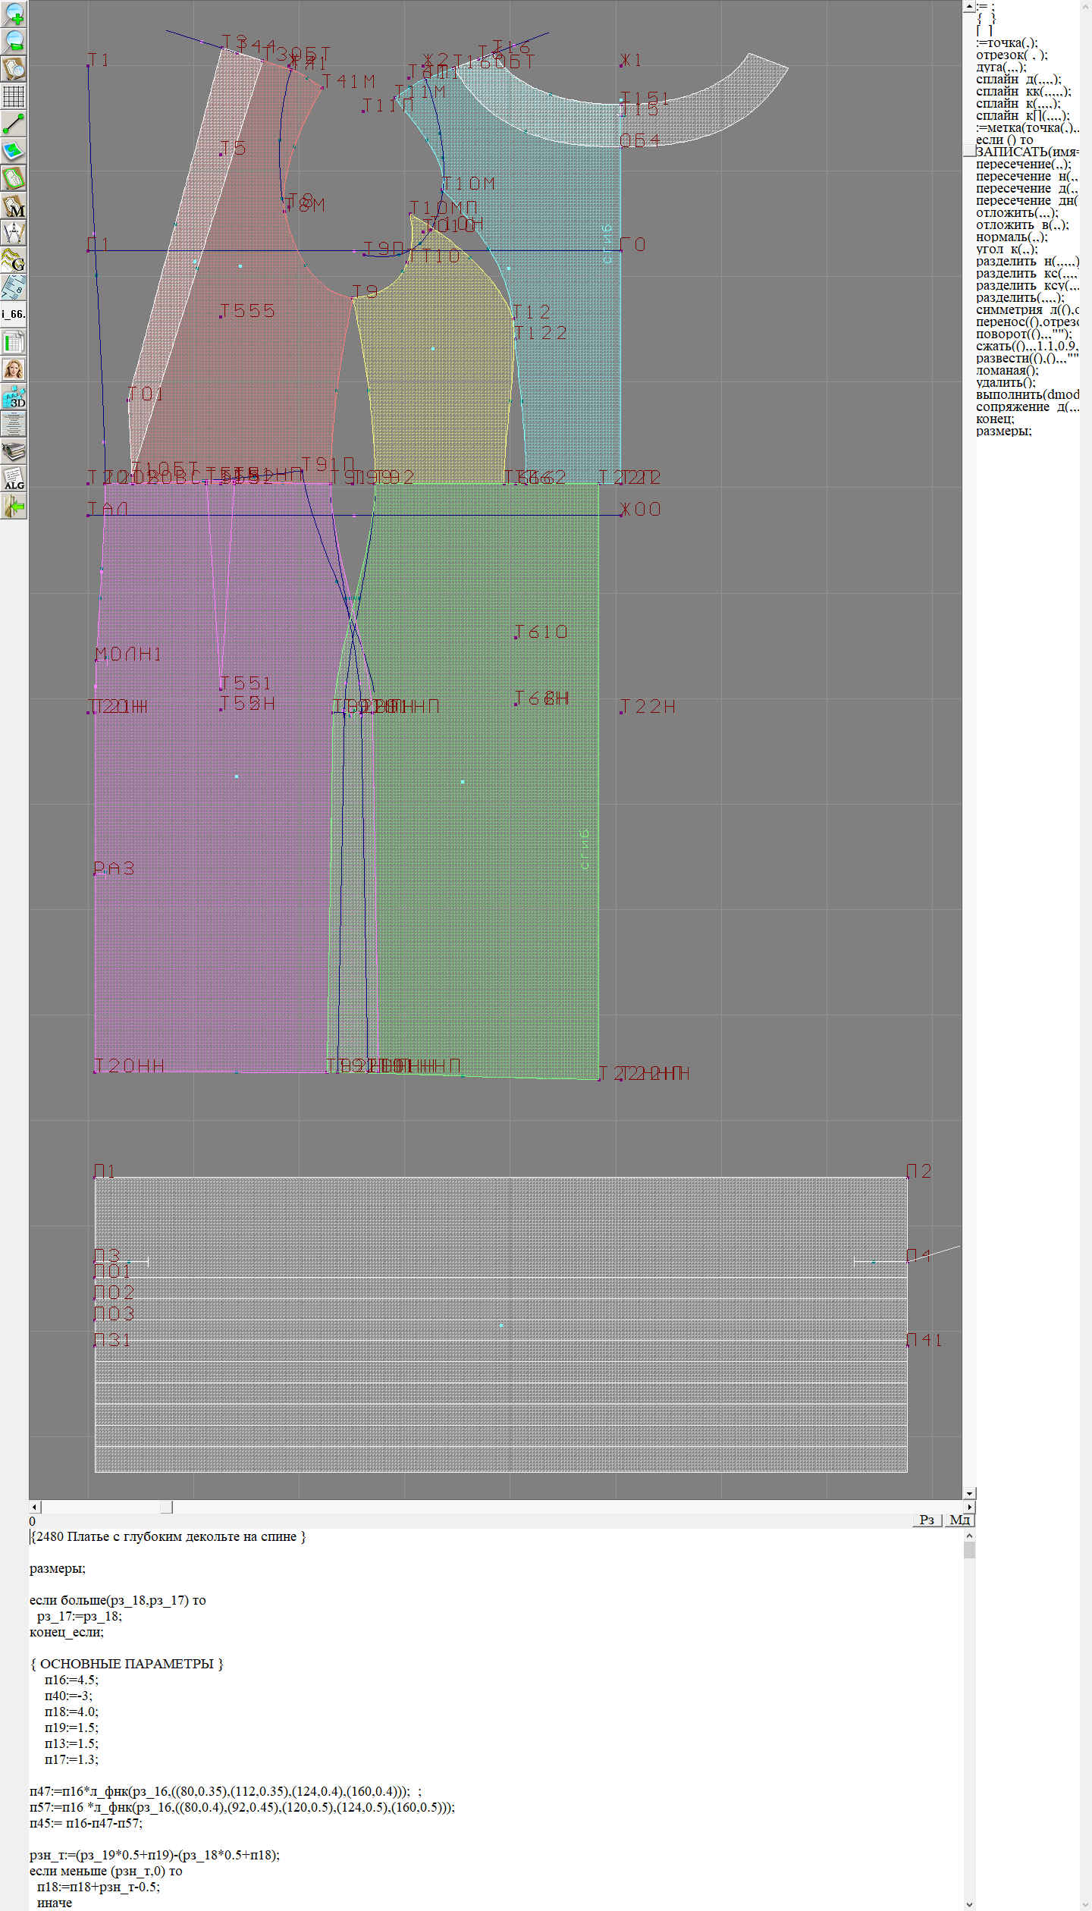1092x1911 pixels.
Task: Click the zoom out magnifier icon
Action: (14, 41)
